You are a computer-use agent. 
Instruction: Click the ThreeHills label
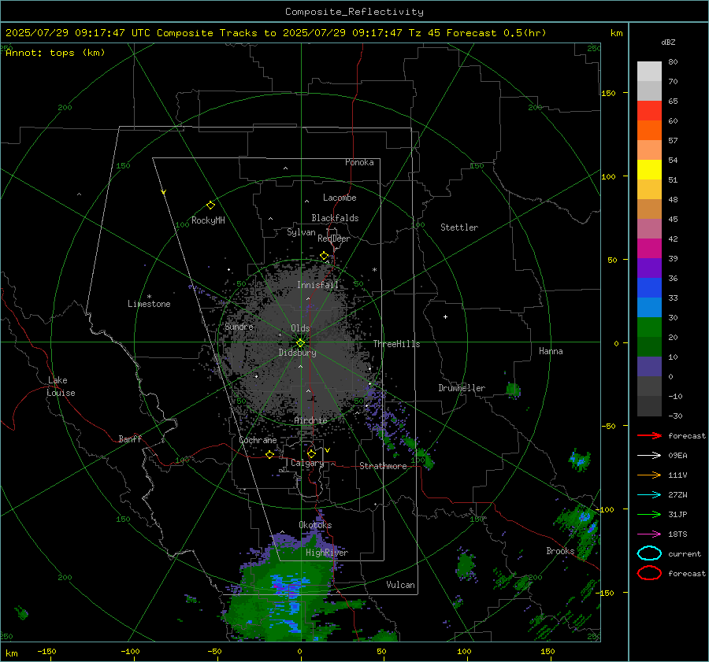396,344
